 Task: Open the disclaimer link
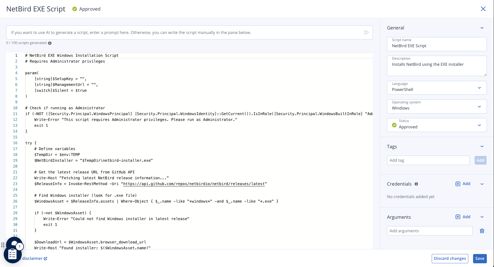(x=34, y=259)
